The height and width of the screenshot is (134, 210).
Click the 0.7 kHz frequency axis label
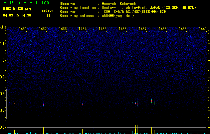(3, 111)
